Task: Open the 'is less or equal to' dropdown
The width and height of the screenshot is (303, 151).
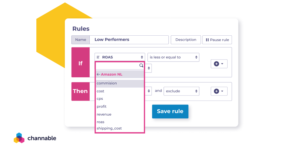Action: [173, 57]
